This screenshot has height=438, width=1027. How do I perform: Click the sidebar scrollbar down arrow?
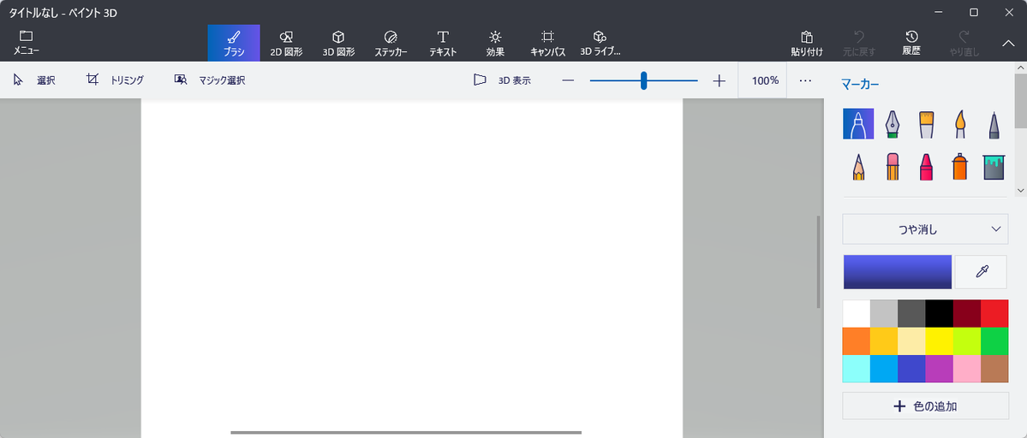(x=1020, y=190)
